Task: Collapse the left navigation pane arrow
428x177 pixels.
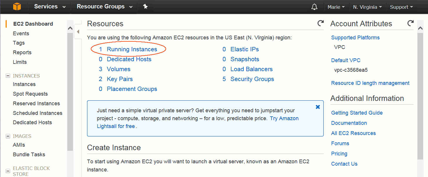Action: (x=78, y=31)
